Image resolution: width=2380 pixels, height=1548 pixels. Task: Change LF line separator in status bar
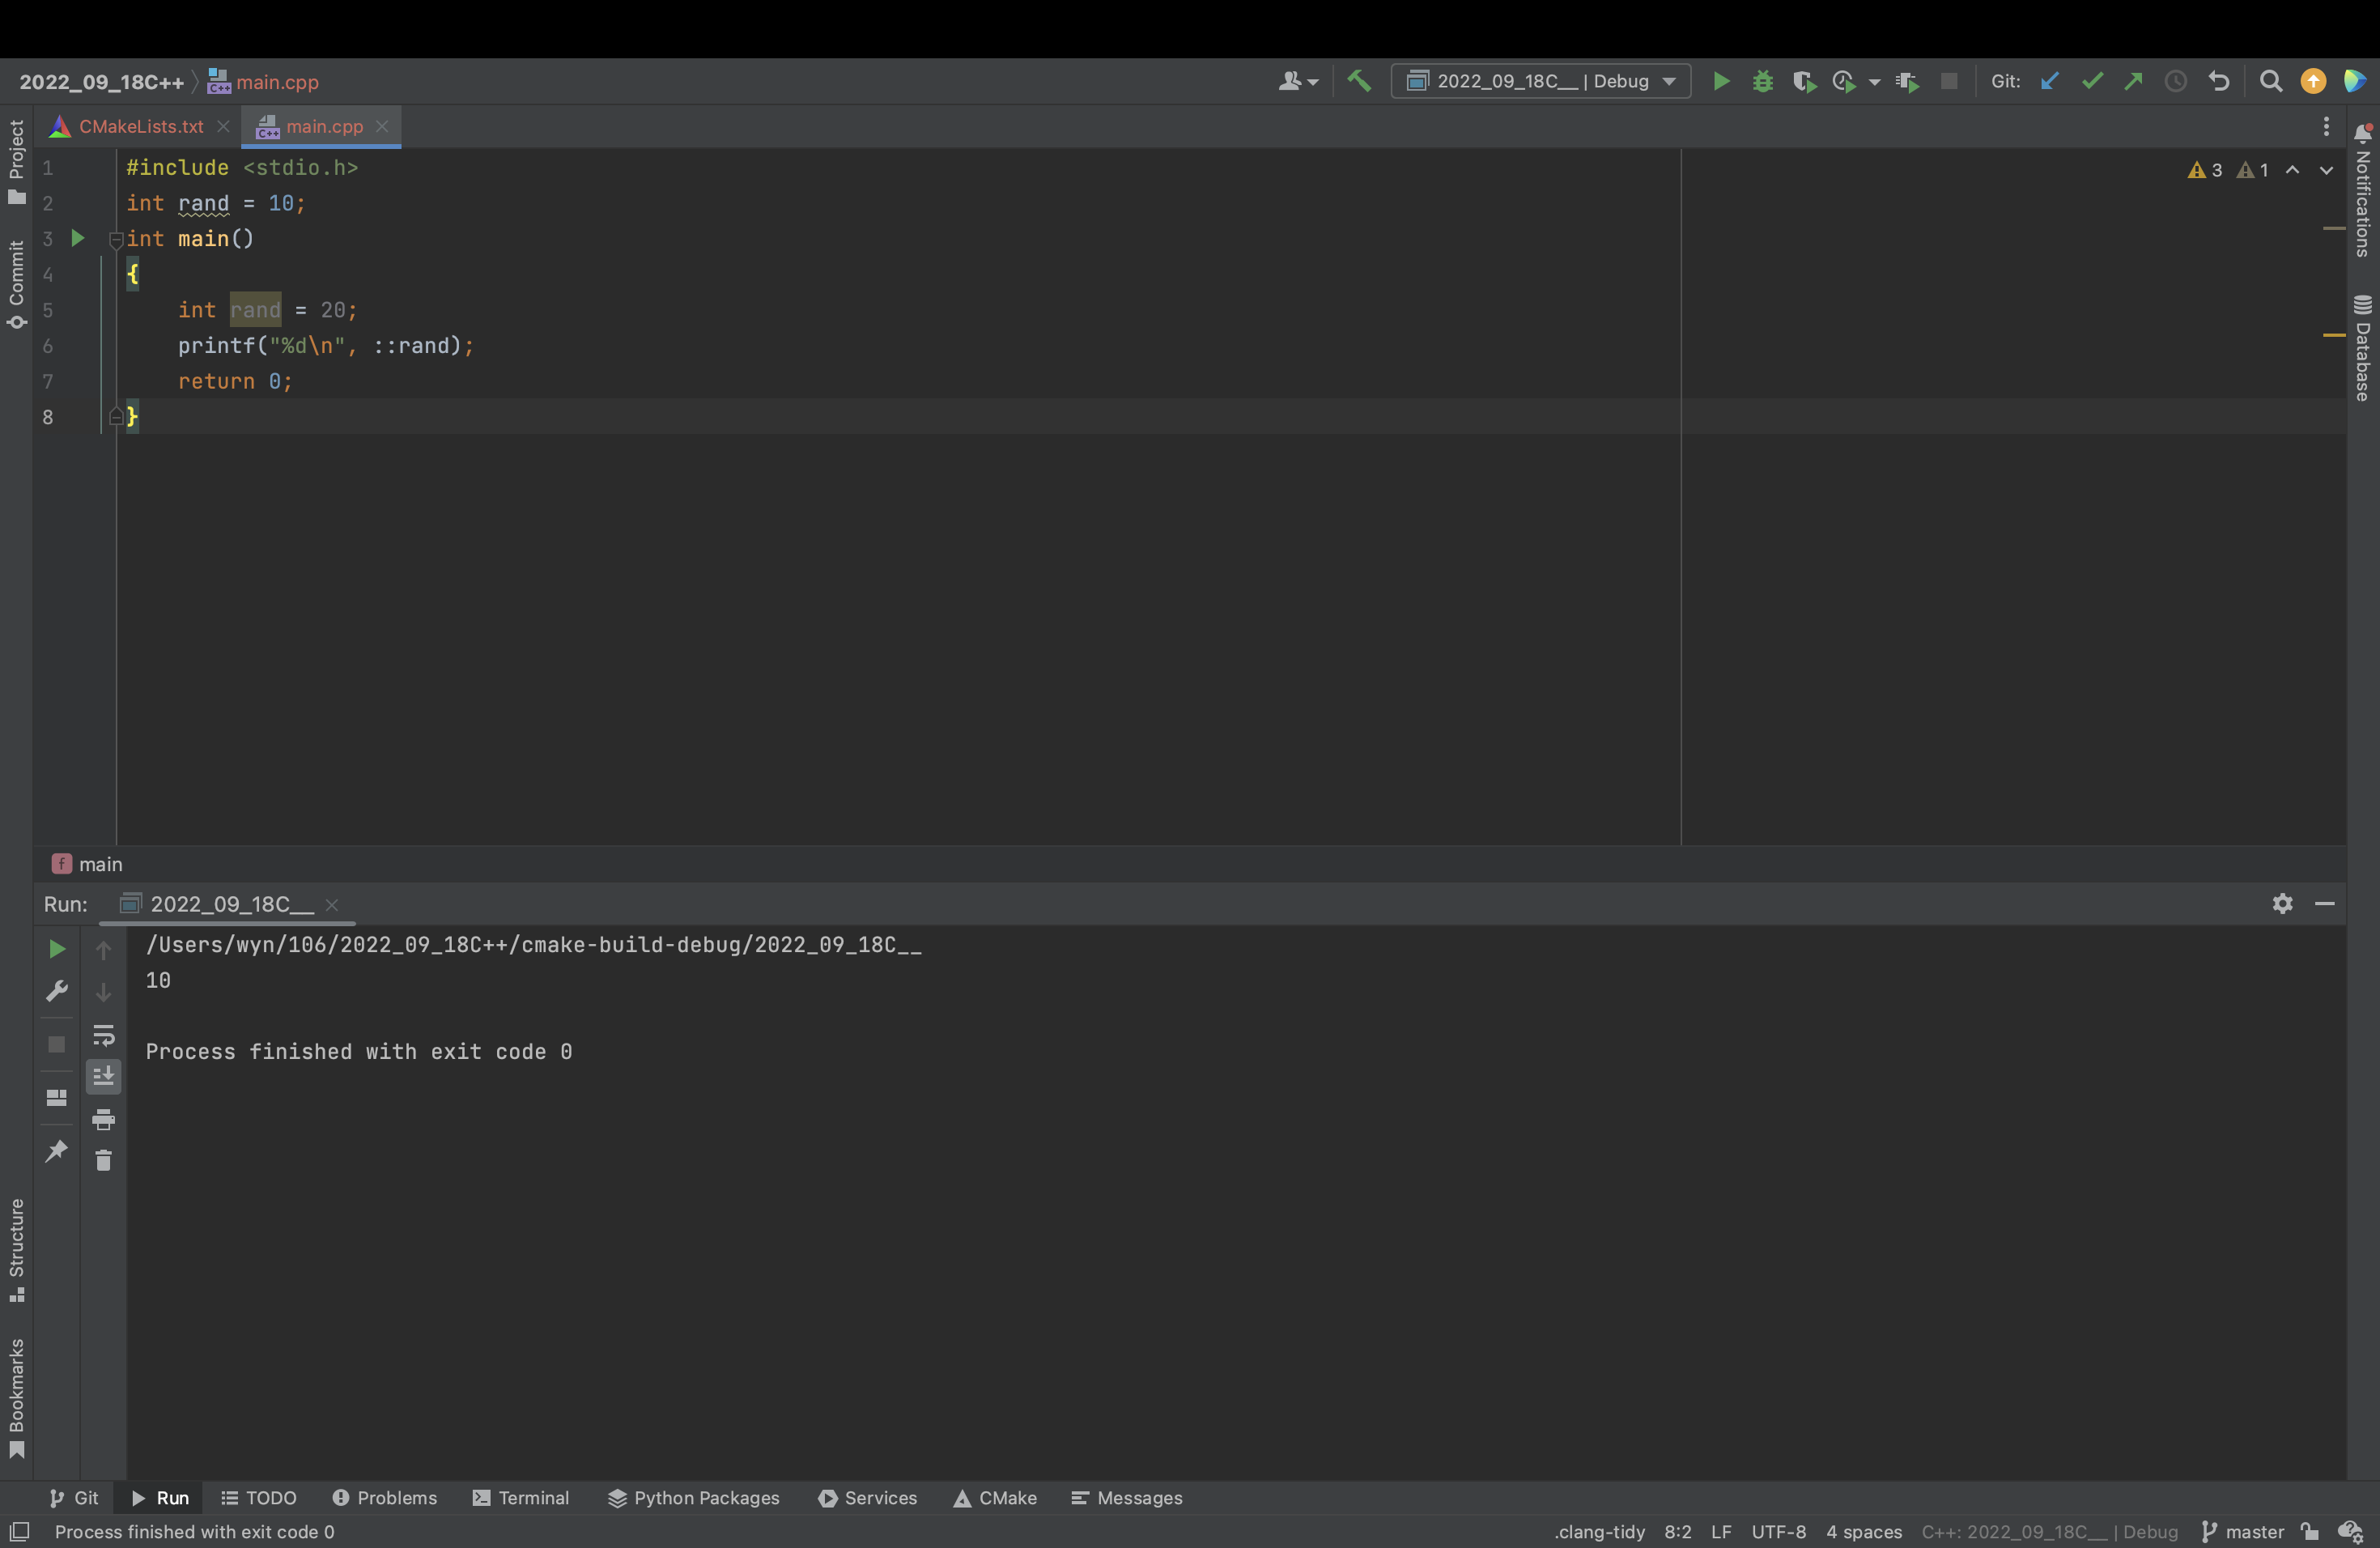1720,1531
